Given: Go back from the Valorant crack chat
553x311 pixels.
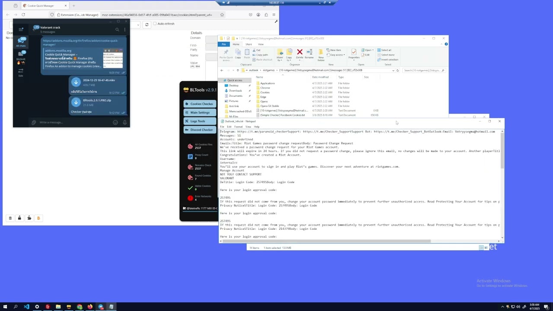Looking at the screenshot, I should pos(35,29).
